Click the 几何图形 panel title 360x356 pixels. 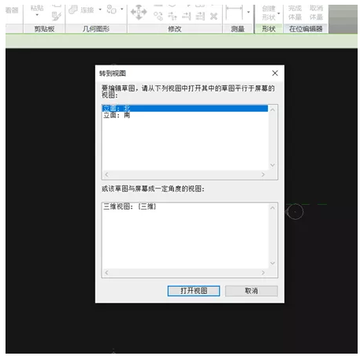point(96,29)
